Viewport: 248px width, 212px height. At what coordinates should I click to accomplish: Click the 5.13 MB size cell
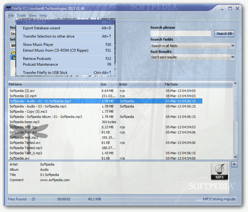[107, 127]
